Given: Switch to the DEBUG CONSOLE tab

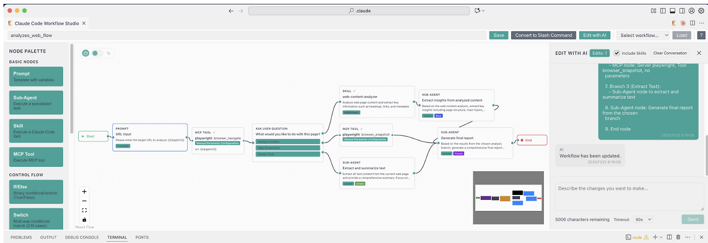Looking at the screenshot, I should click(82, 237).
